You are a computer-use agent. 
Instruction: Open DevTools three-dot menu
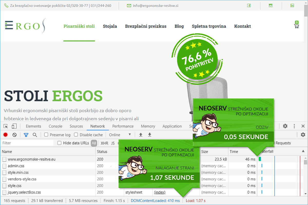(294, 126)
